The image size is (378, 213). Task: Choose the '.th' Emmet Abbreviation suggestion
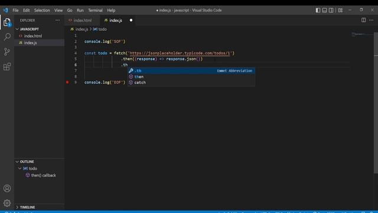pos(191,71)
